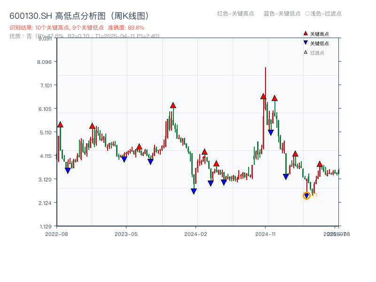Viewport: 376px width, 282px height.
Task: Select blue low marker near 3.2 in early 2025
Action: click(286, 177)
